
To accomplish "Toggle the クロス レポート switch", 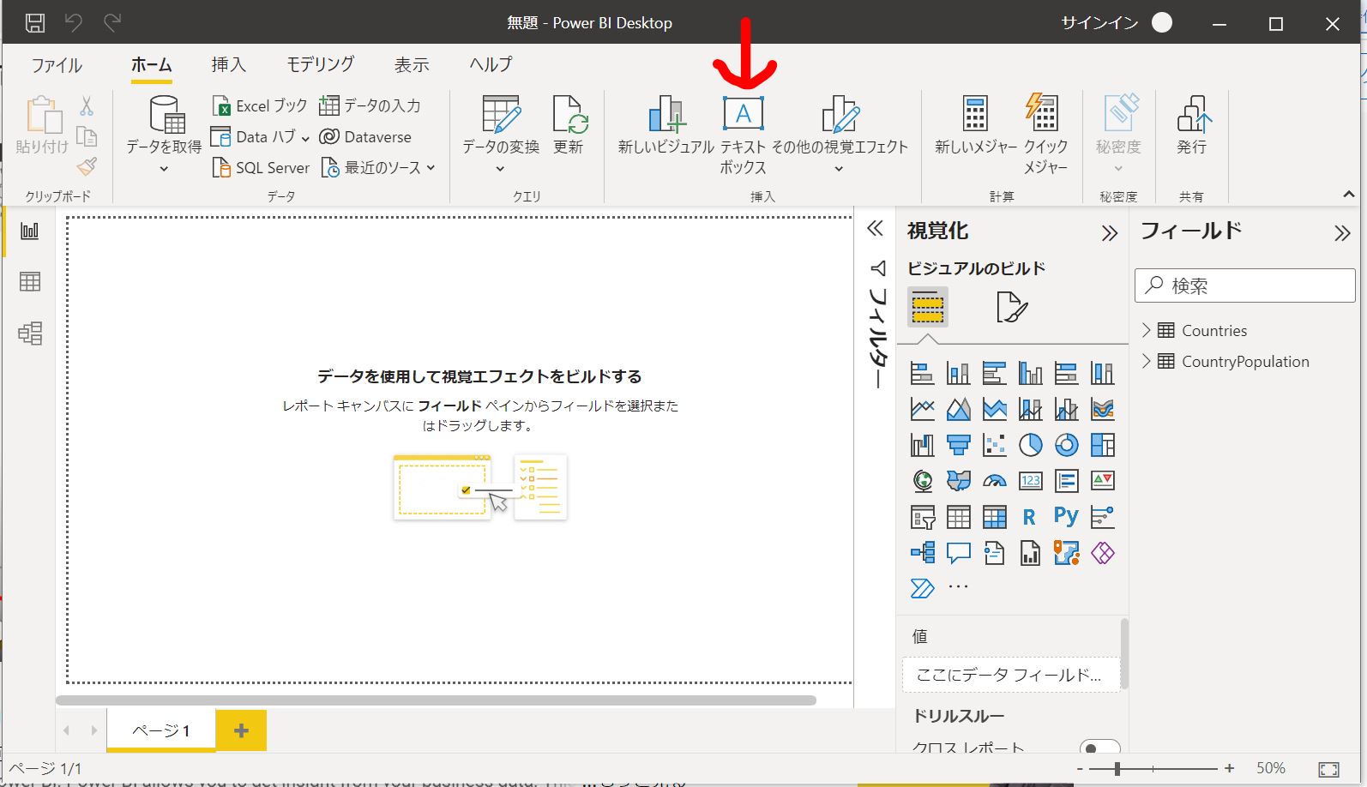I will (x=1100, y=748).
